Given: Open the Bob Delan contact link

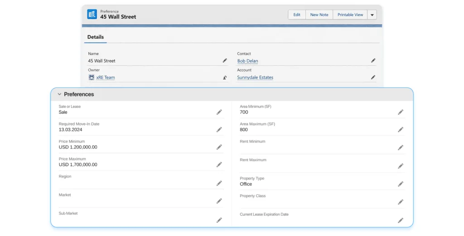Looking at the screenshot, I should [x=248, y=61].
